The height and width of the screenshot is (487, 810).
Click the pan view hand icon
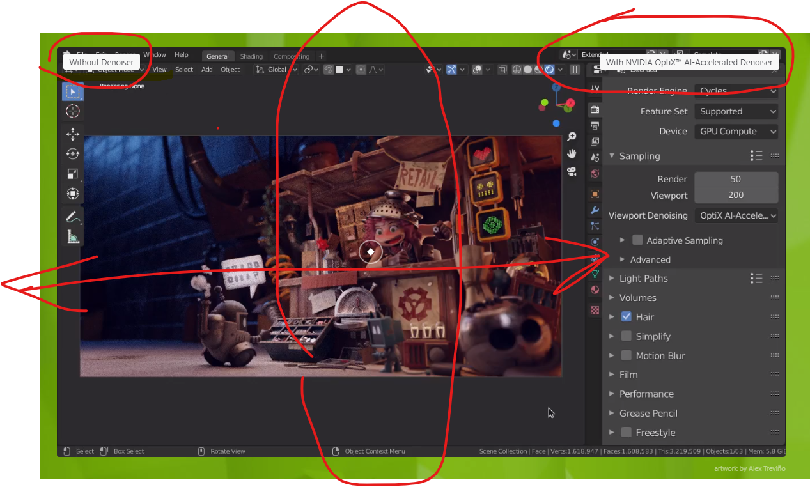[572, 154]
